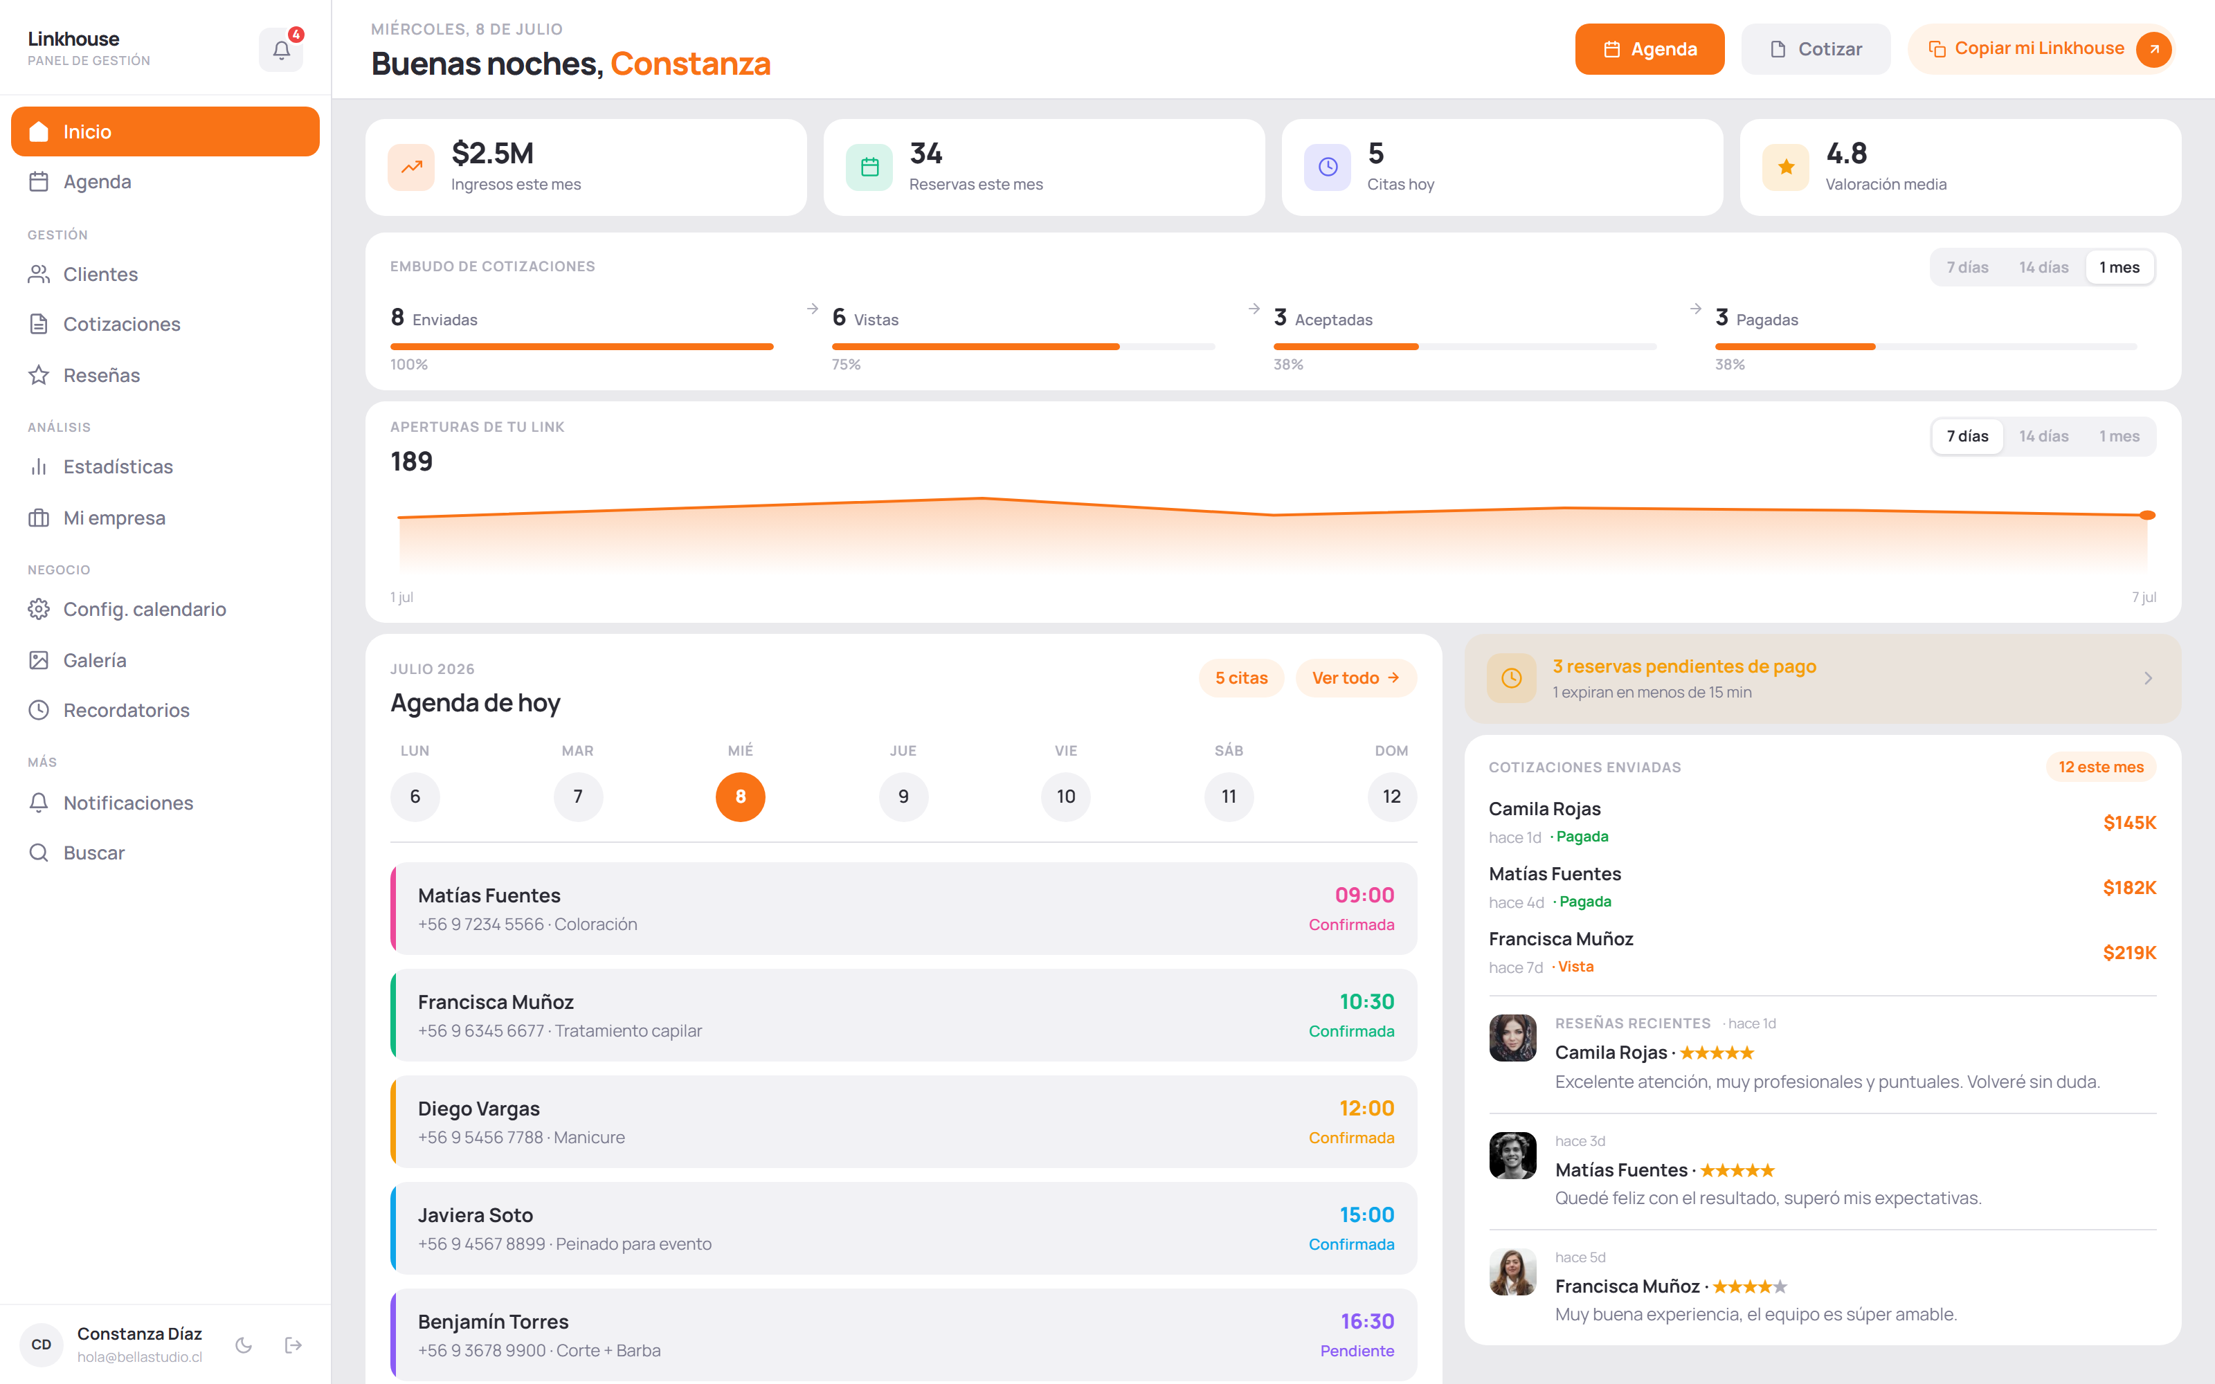Go to Clientes section
The width and height of the screenshot is (2215, 1384).
[165, 275]
